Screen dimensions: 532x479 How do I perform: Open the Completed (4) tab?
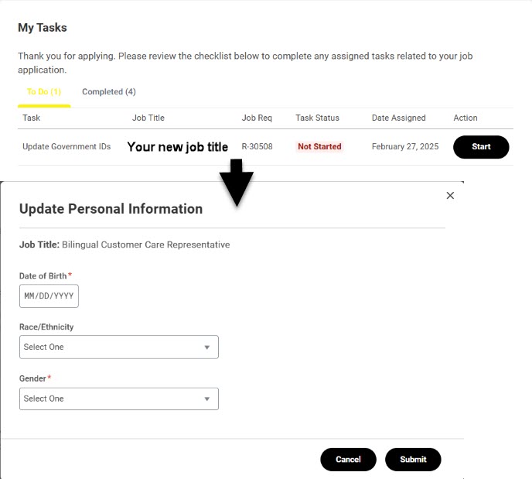pos(109,92)
